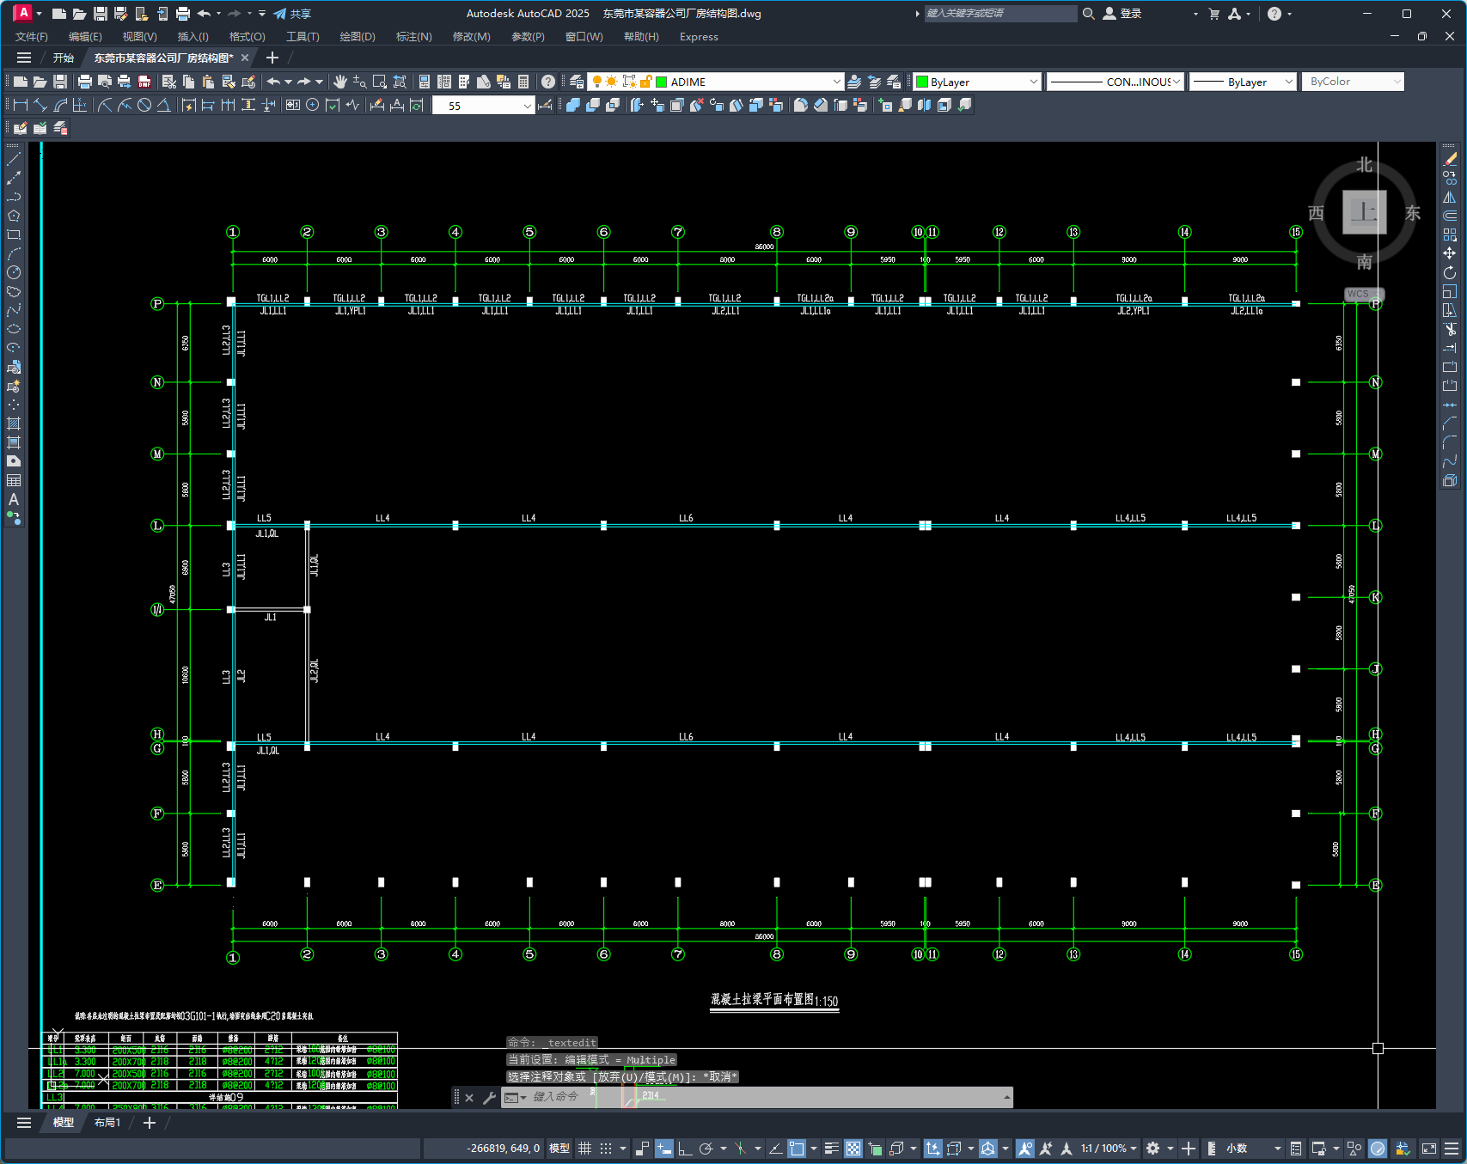Select the Erase tool in right toolbar
This screenshot has width=1467, height=1164.
(1450, 159)
